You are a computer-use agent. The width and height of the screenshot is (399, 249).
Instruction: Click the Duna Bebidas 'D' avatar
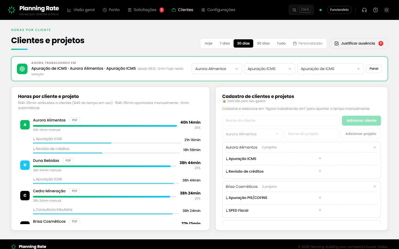[25, 165]
